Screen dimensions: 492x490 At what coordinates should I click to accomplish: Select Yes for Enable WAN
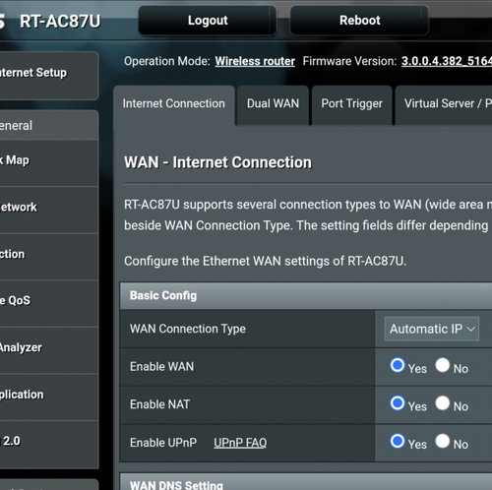point(398,365)
